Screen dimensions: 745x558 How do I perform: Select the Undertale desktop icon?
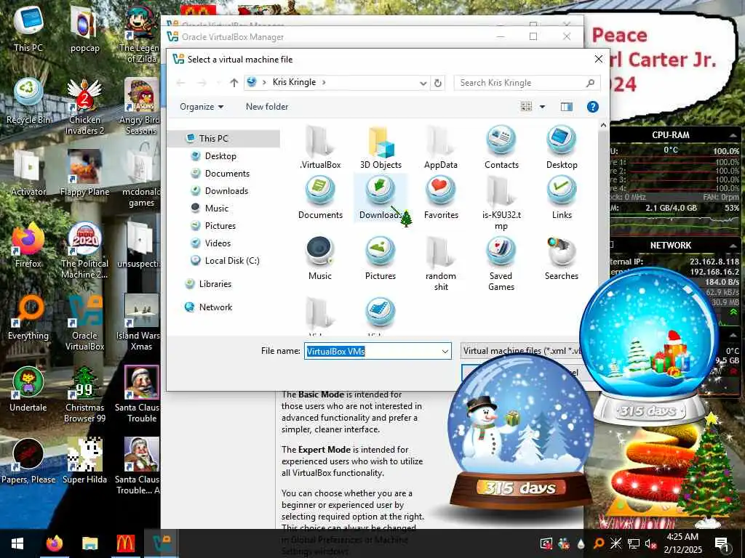(28, 389)
